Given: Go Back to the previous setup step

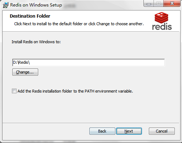Looking at the screenshot, I should [102, 131].
